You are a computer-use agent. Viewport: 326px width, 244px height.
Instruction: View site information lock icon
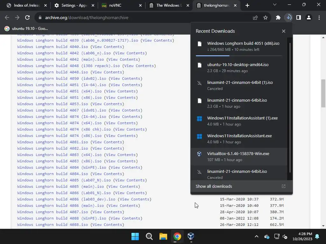[40, 18]
